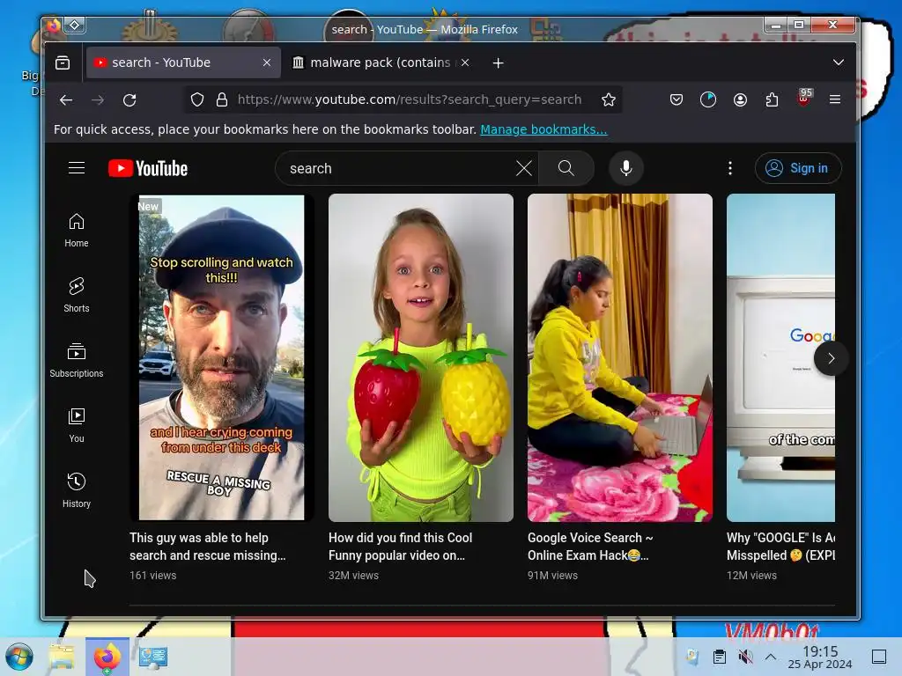The image size is (902, 676).
Task: Open 'This guy was able to help' title
Action: click(208, 547)
